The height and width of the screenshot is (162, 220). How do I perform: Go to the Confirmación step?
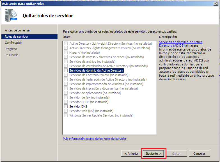pyautogui.click(x=13, y=43)
